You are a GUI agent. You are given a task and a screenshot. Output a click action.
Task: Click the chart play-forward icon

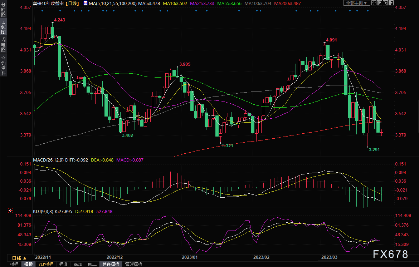385,3
